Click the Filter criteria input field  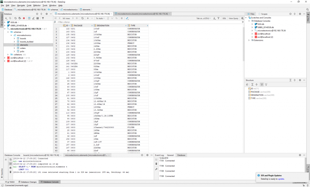click(x=93, y=22)
